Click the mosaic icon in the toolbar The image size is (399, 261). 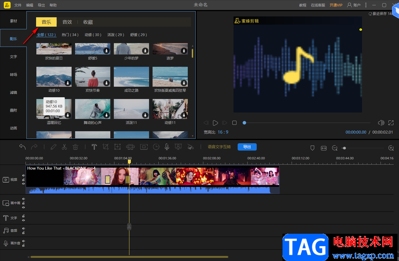(130, 147)
